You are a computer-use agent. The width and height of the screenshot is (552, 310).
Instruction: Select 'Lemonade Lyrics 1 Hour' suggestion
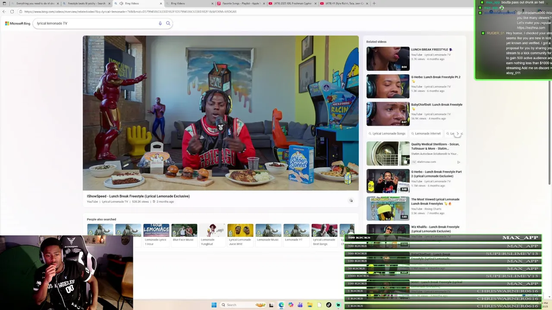tap(156, 235)
